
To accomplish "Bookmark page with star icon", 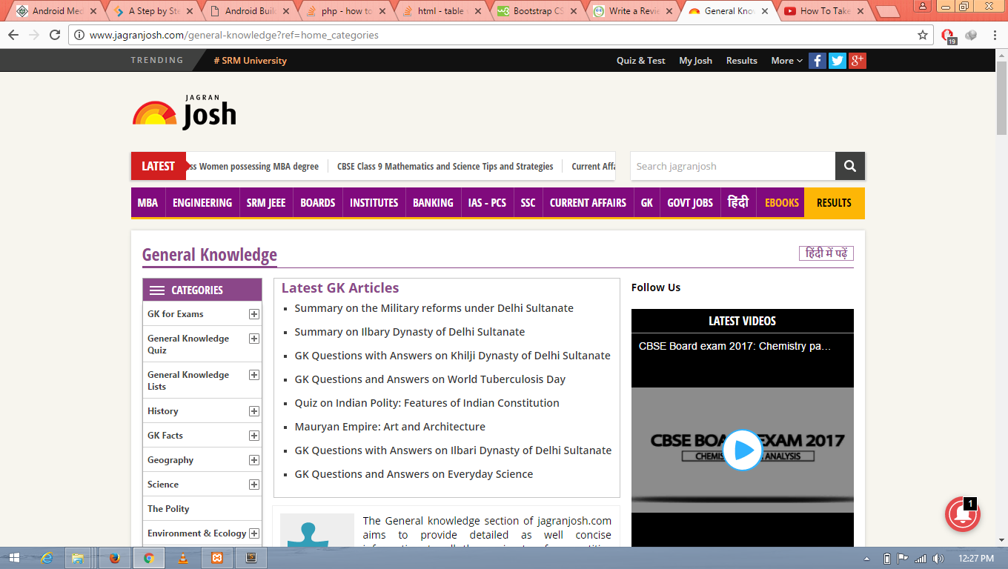I will click(x=923, y=35).
